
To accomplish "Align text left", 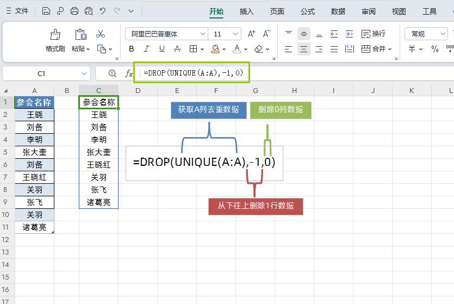I will coord(288,49).
